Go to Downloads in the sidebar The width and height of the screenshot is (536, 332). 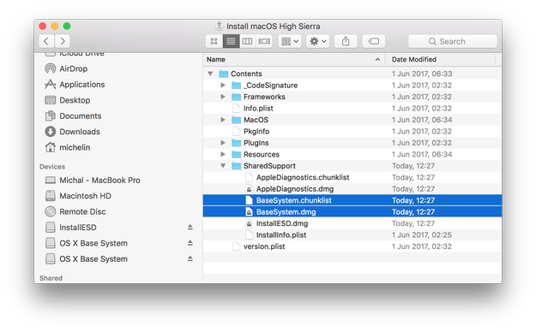coord(80,132)
